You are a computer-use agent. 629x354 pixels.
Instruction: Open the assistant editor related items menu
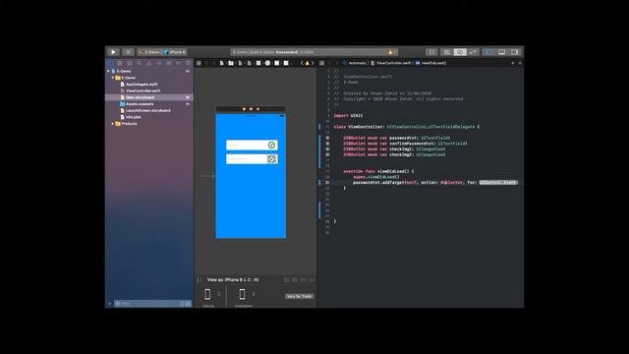(x=321, y=63)
